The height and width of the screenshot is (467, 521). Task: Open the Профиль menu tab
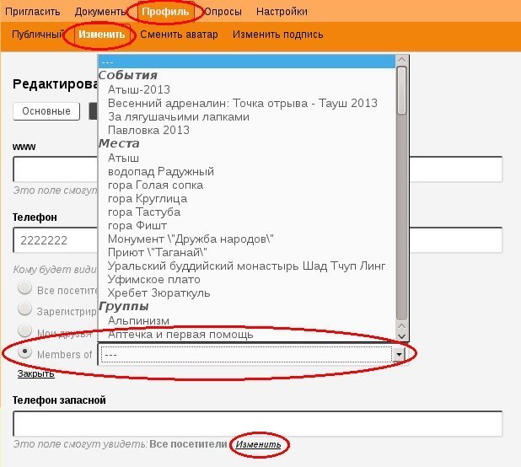click(x=165, y=12)
